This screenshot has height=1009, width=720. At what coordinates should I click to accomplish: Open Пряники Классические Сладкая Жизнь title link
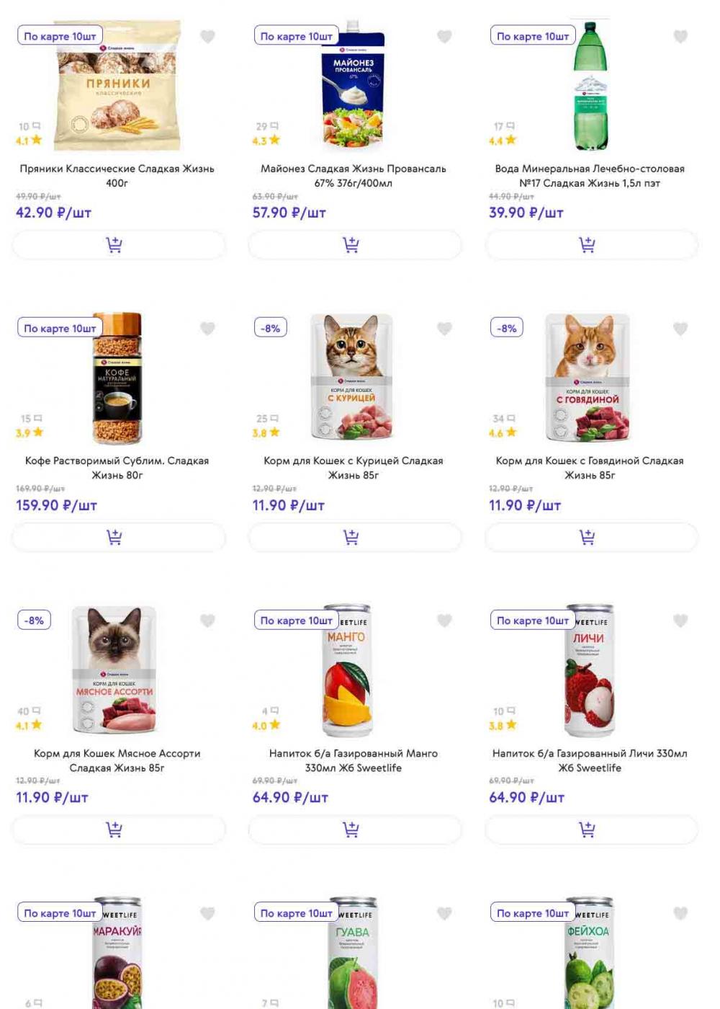pos(117,176)
